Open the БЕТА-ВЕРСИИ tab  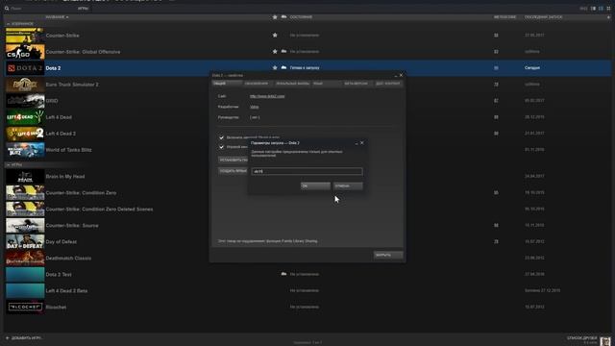[357, 84]
